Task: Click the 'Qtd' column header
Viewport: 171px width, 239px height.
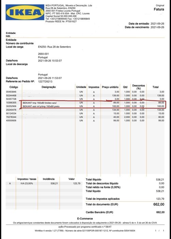Action: pos(125,87)
